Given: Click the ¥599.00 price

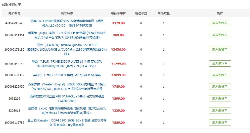Looking at the screenshot, I should [x=118, y=99].
